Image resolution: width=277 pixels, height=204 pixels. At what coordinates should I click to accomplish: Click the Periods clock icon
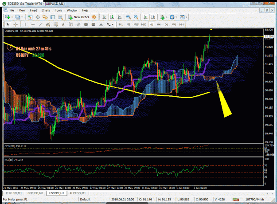pos(172,17)
